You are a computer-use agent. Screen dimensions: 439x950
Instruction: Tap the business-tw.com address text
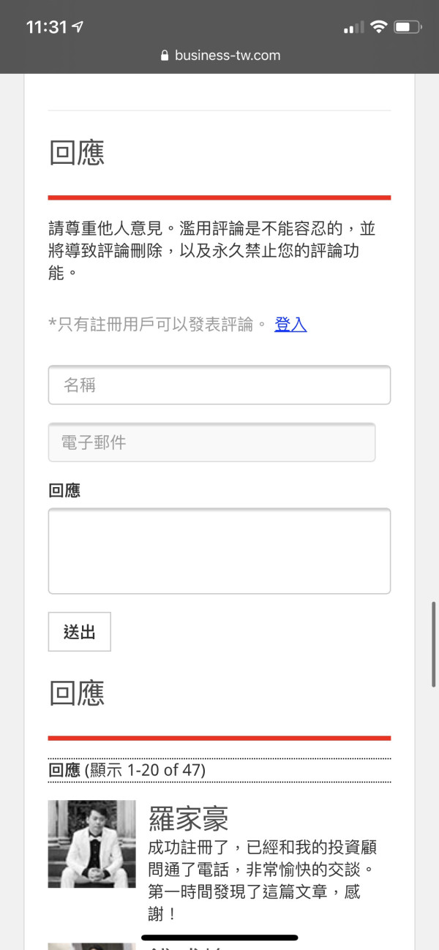(228, 56)
